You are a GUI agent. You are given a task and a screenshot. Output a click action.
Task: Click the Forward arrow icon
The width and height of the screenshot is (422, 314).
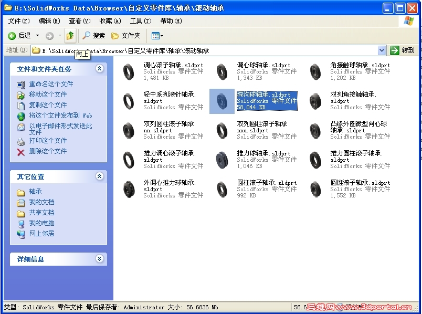(49, 36)
